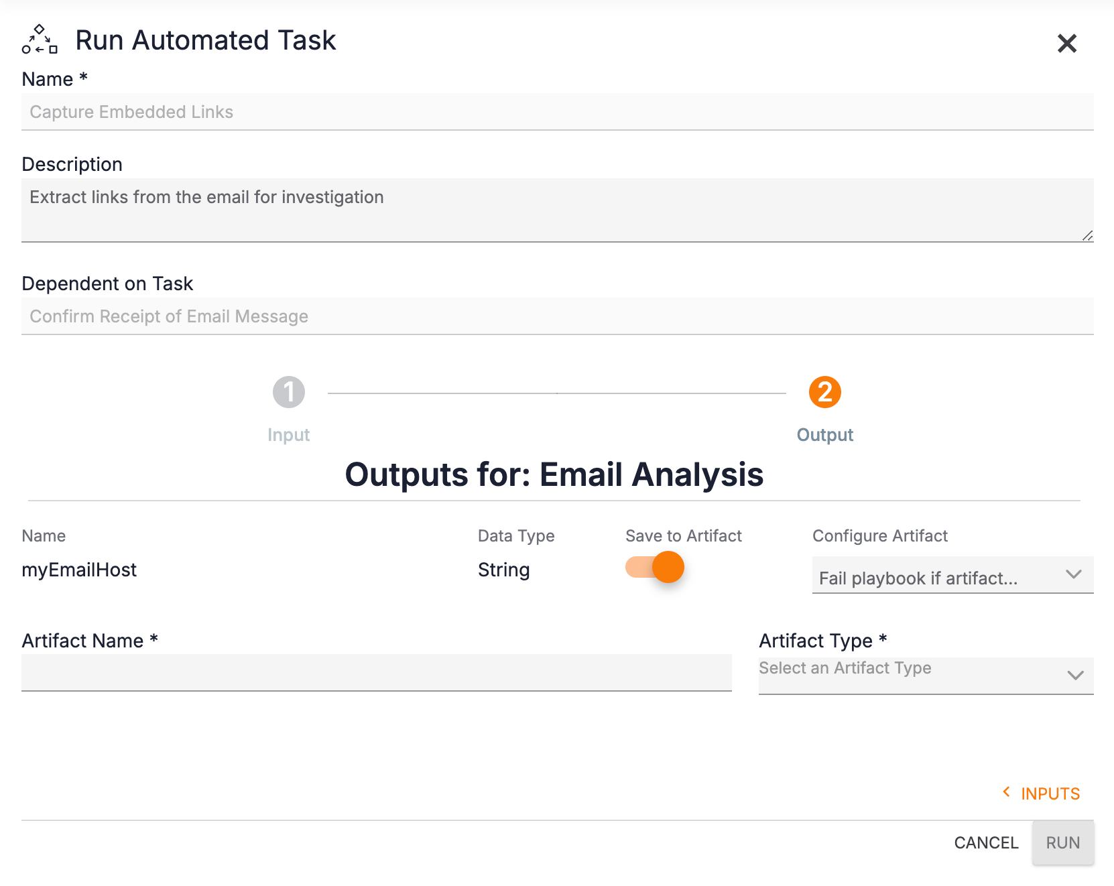Click the Dependent on Task label
This screenshot has width=1114, height=886.
point(107,283)
